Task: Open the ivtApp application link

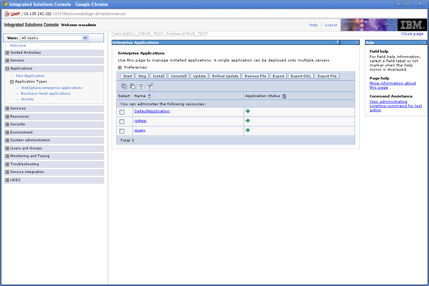Action: (x=140, y=121)
